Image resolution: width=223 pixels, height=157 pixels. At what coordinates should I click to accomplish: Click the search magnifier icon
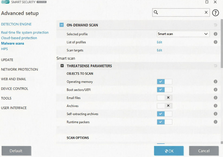click(x=156, y=12)
